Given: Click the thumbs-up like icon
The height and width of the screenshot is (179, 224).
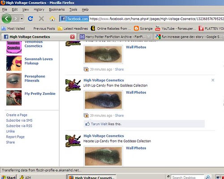Looking at the screenshot, I should click(87, 124).
